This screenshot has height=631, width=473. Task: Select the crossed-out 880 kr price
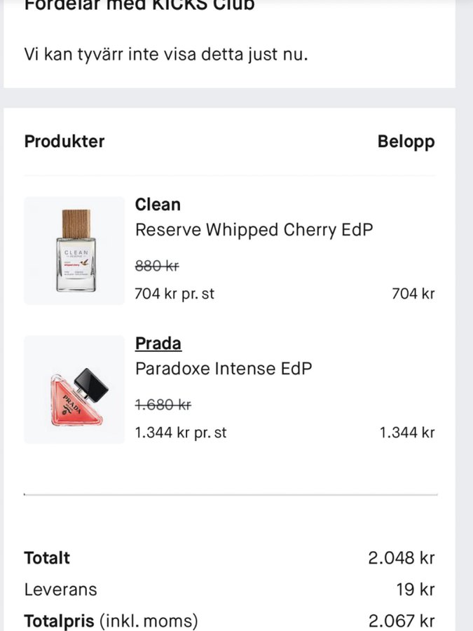(157, 266)
